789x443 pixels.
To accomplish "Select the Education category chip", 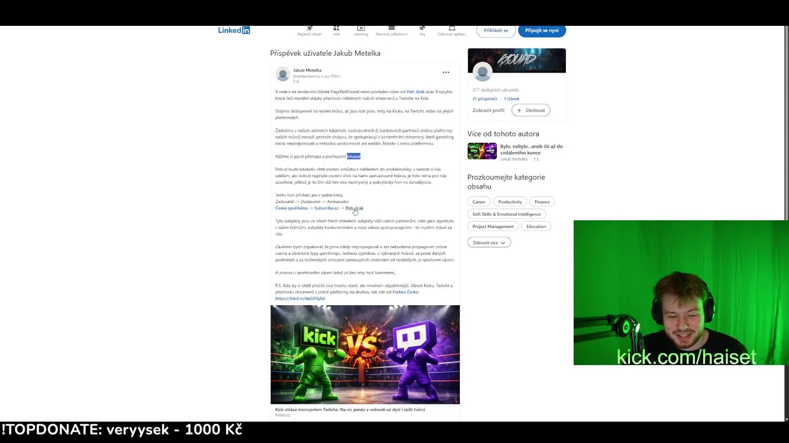I will [536, 226].
